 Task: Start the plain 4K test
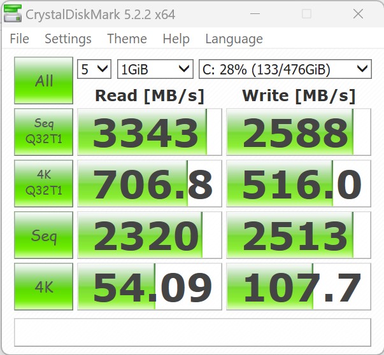pyautogui.click(x=43, y=287)
